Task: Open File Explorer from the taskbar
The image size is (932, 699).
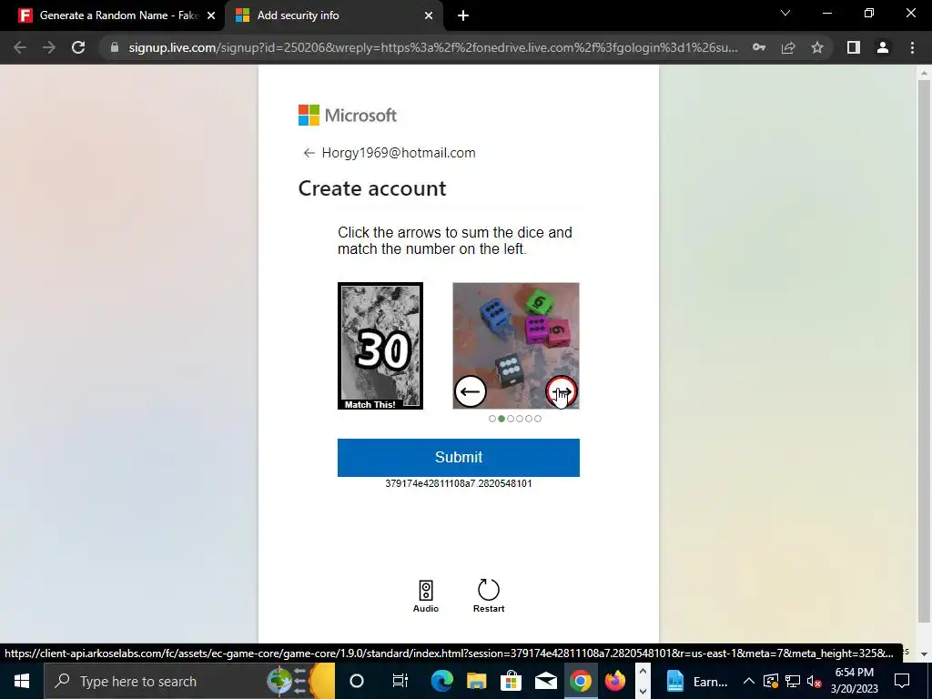Action: pyautogui.click(x=476, y=681)
